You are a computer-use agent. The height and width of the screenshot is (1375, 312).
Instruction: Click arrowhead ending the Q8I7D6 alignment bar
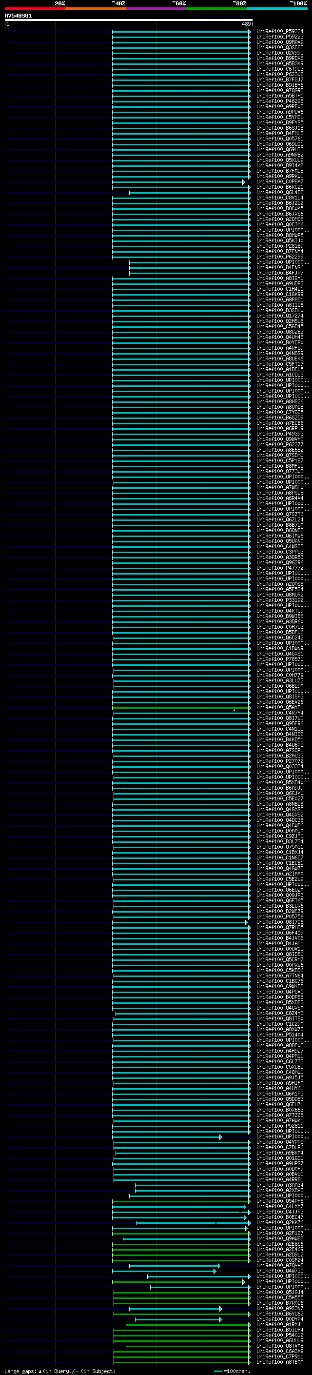[246, 922]
